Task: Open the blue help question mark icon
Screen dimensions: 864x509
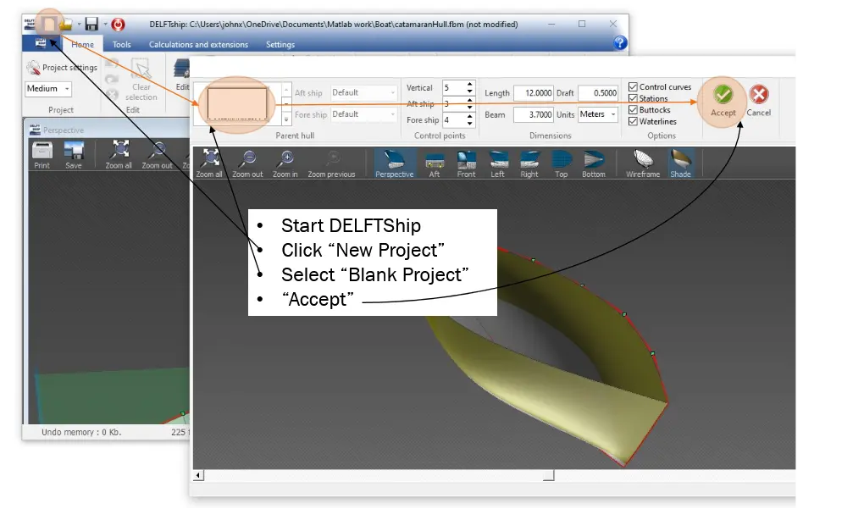Action: pos(620,43)
